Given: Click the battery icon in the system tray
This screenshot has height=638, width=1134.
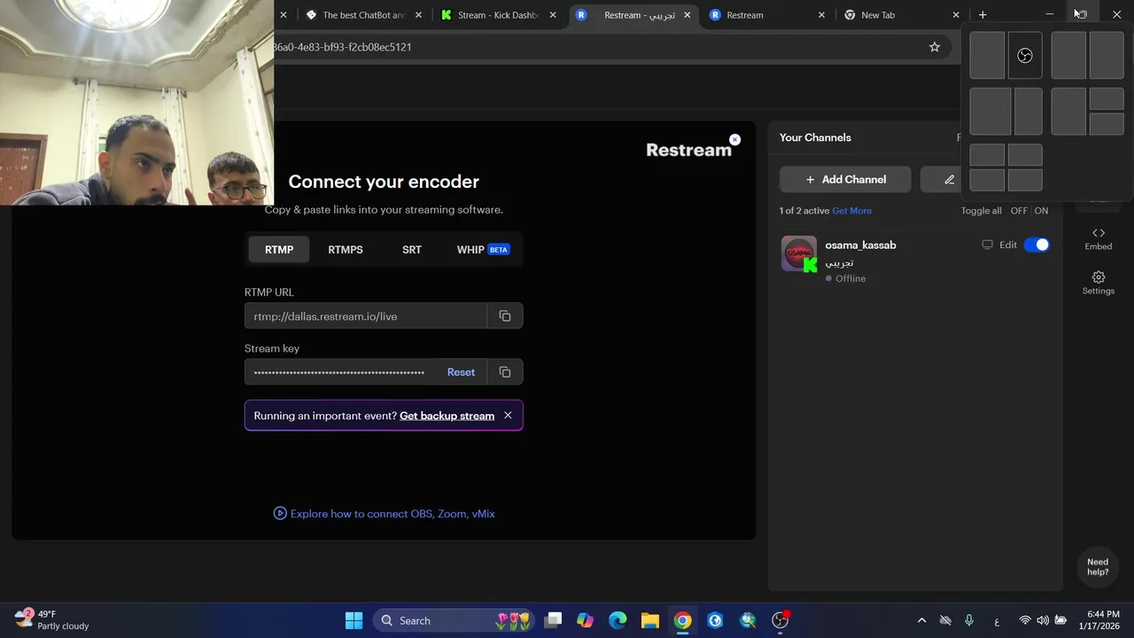Looking at the screenshot, I should coord(1060,620).
